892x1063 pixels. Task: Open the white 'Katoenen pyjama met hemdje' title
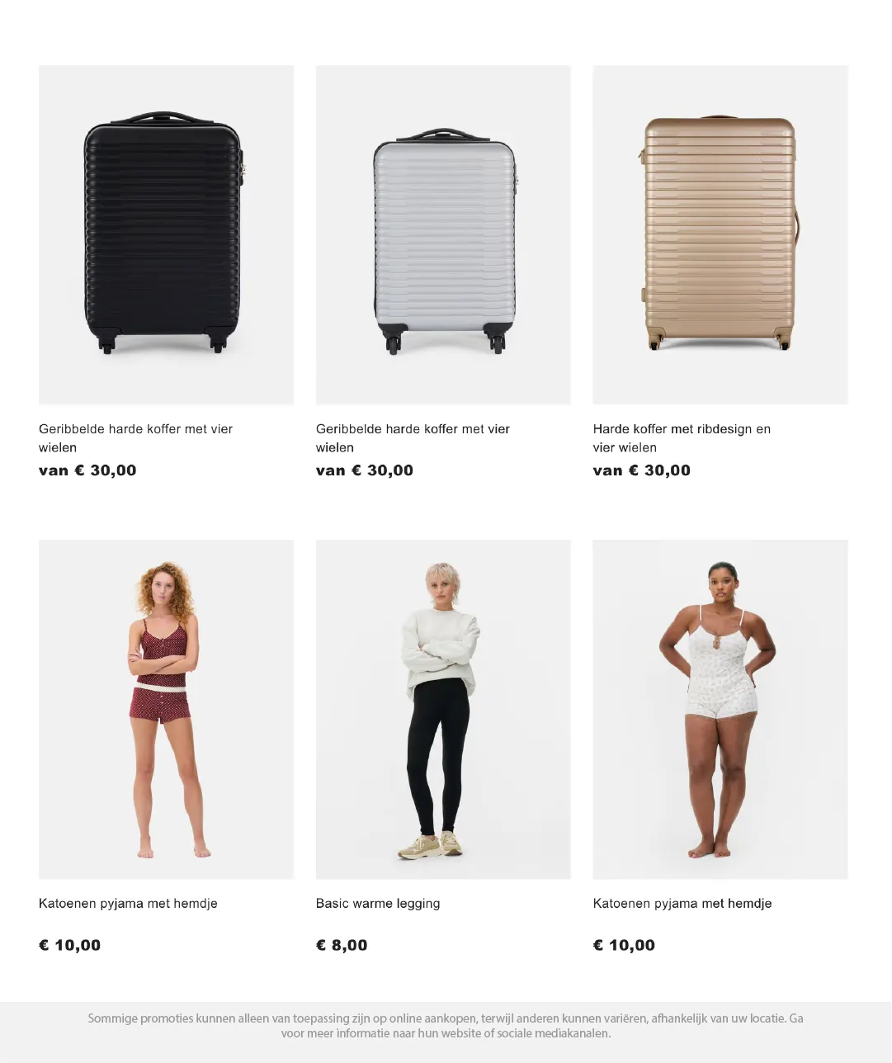[682, 904]
